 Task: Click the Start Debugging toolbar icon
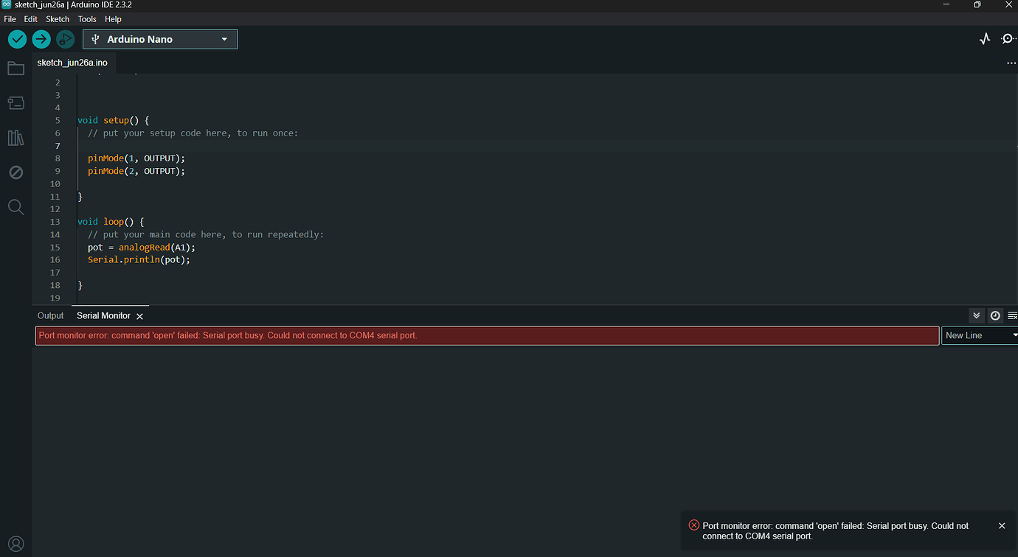65,39
